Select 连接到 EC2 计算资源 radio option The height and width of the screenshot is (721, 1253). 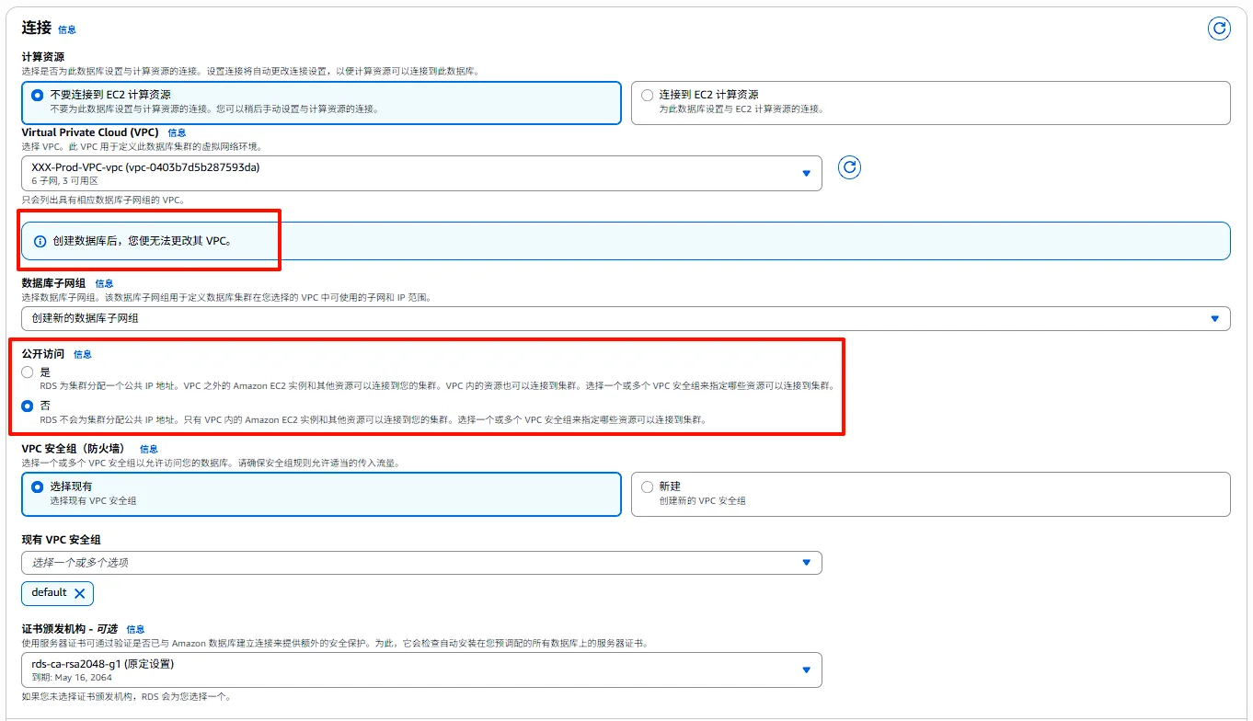click(x=647, y=95)
